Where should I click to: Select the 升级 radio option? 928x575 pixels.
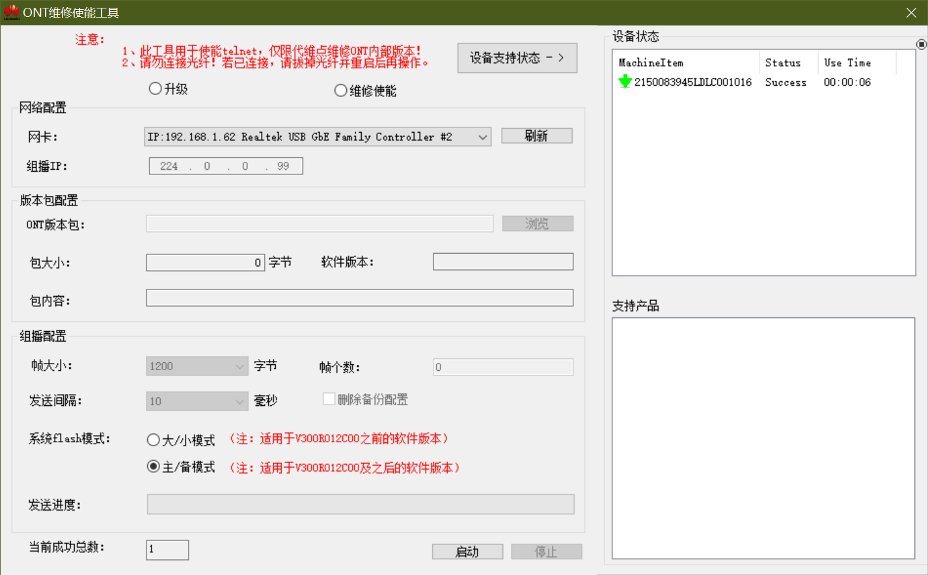[156, 88]
